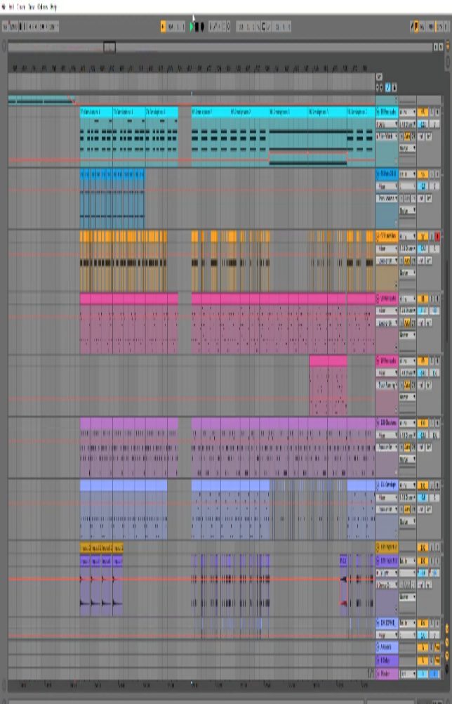The width and height of the screenshot is (452, 704).
Task: Click the Stop button in transport bar
Action: (197, 27)
